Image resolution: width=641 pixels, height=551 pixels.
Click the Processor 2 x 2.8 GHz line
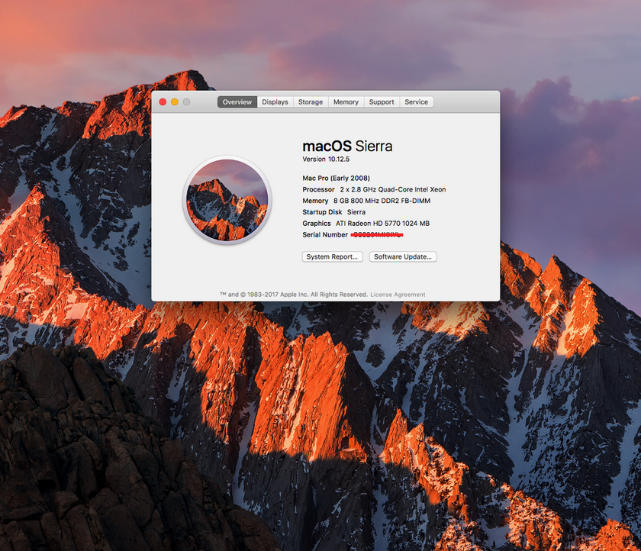[374, 189]
